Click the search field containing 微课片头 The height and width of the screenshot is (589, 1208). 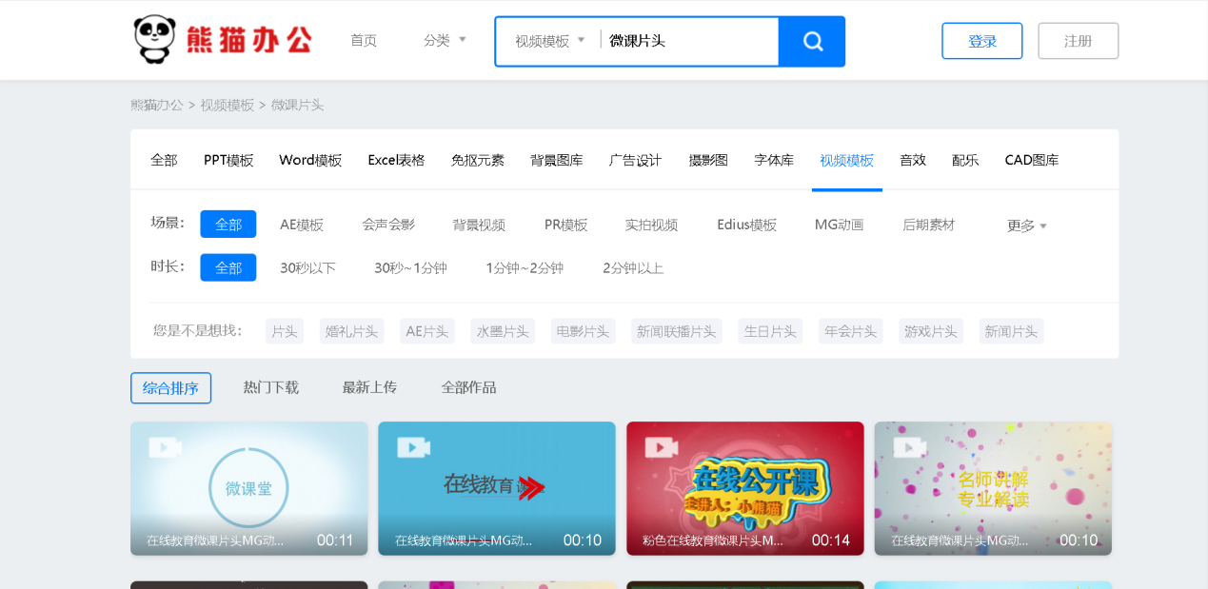click(x=689, y=41)
